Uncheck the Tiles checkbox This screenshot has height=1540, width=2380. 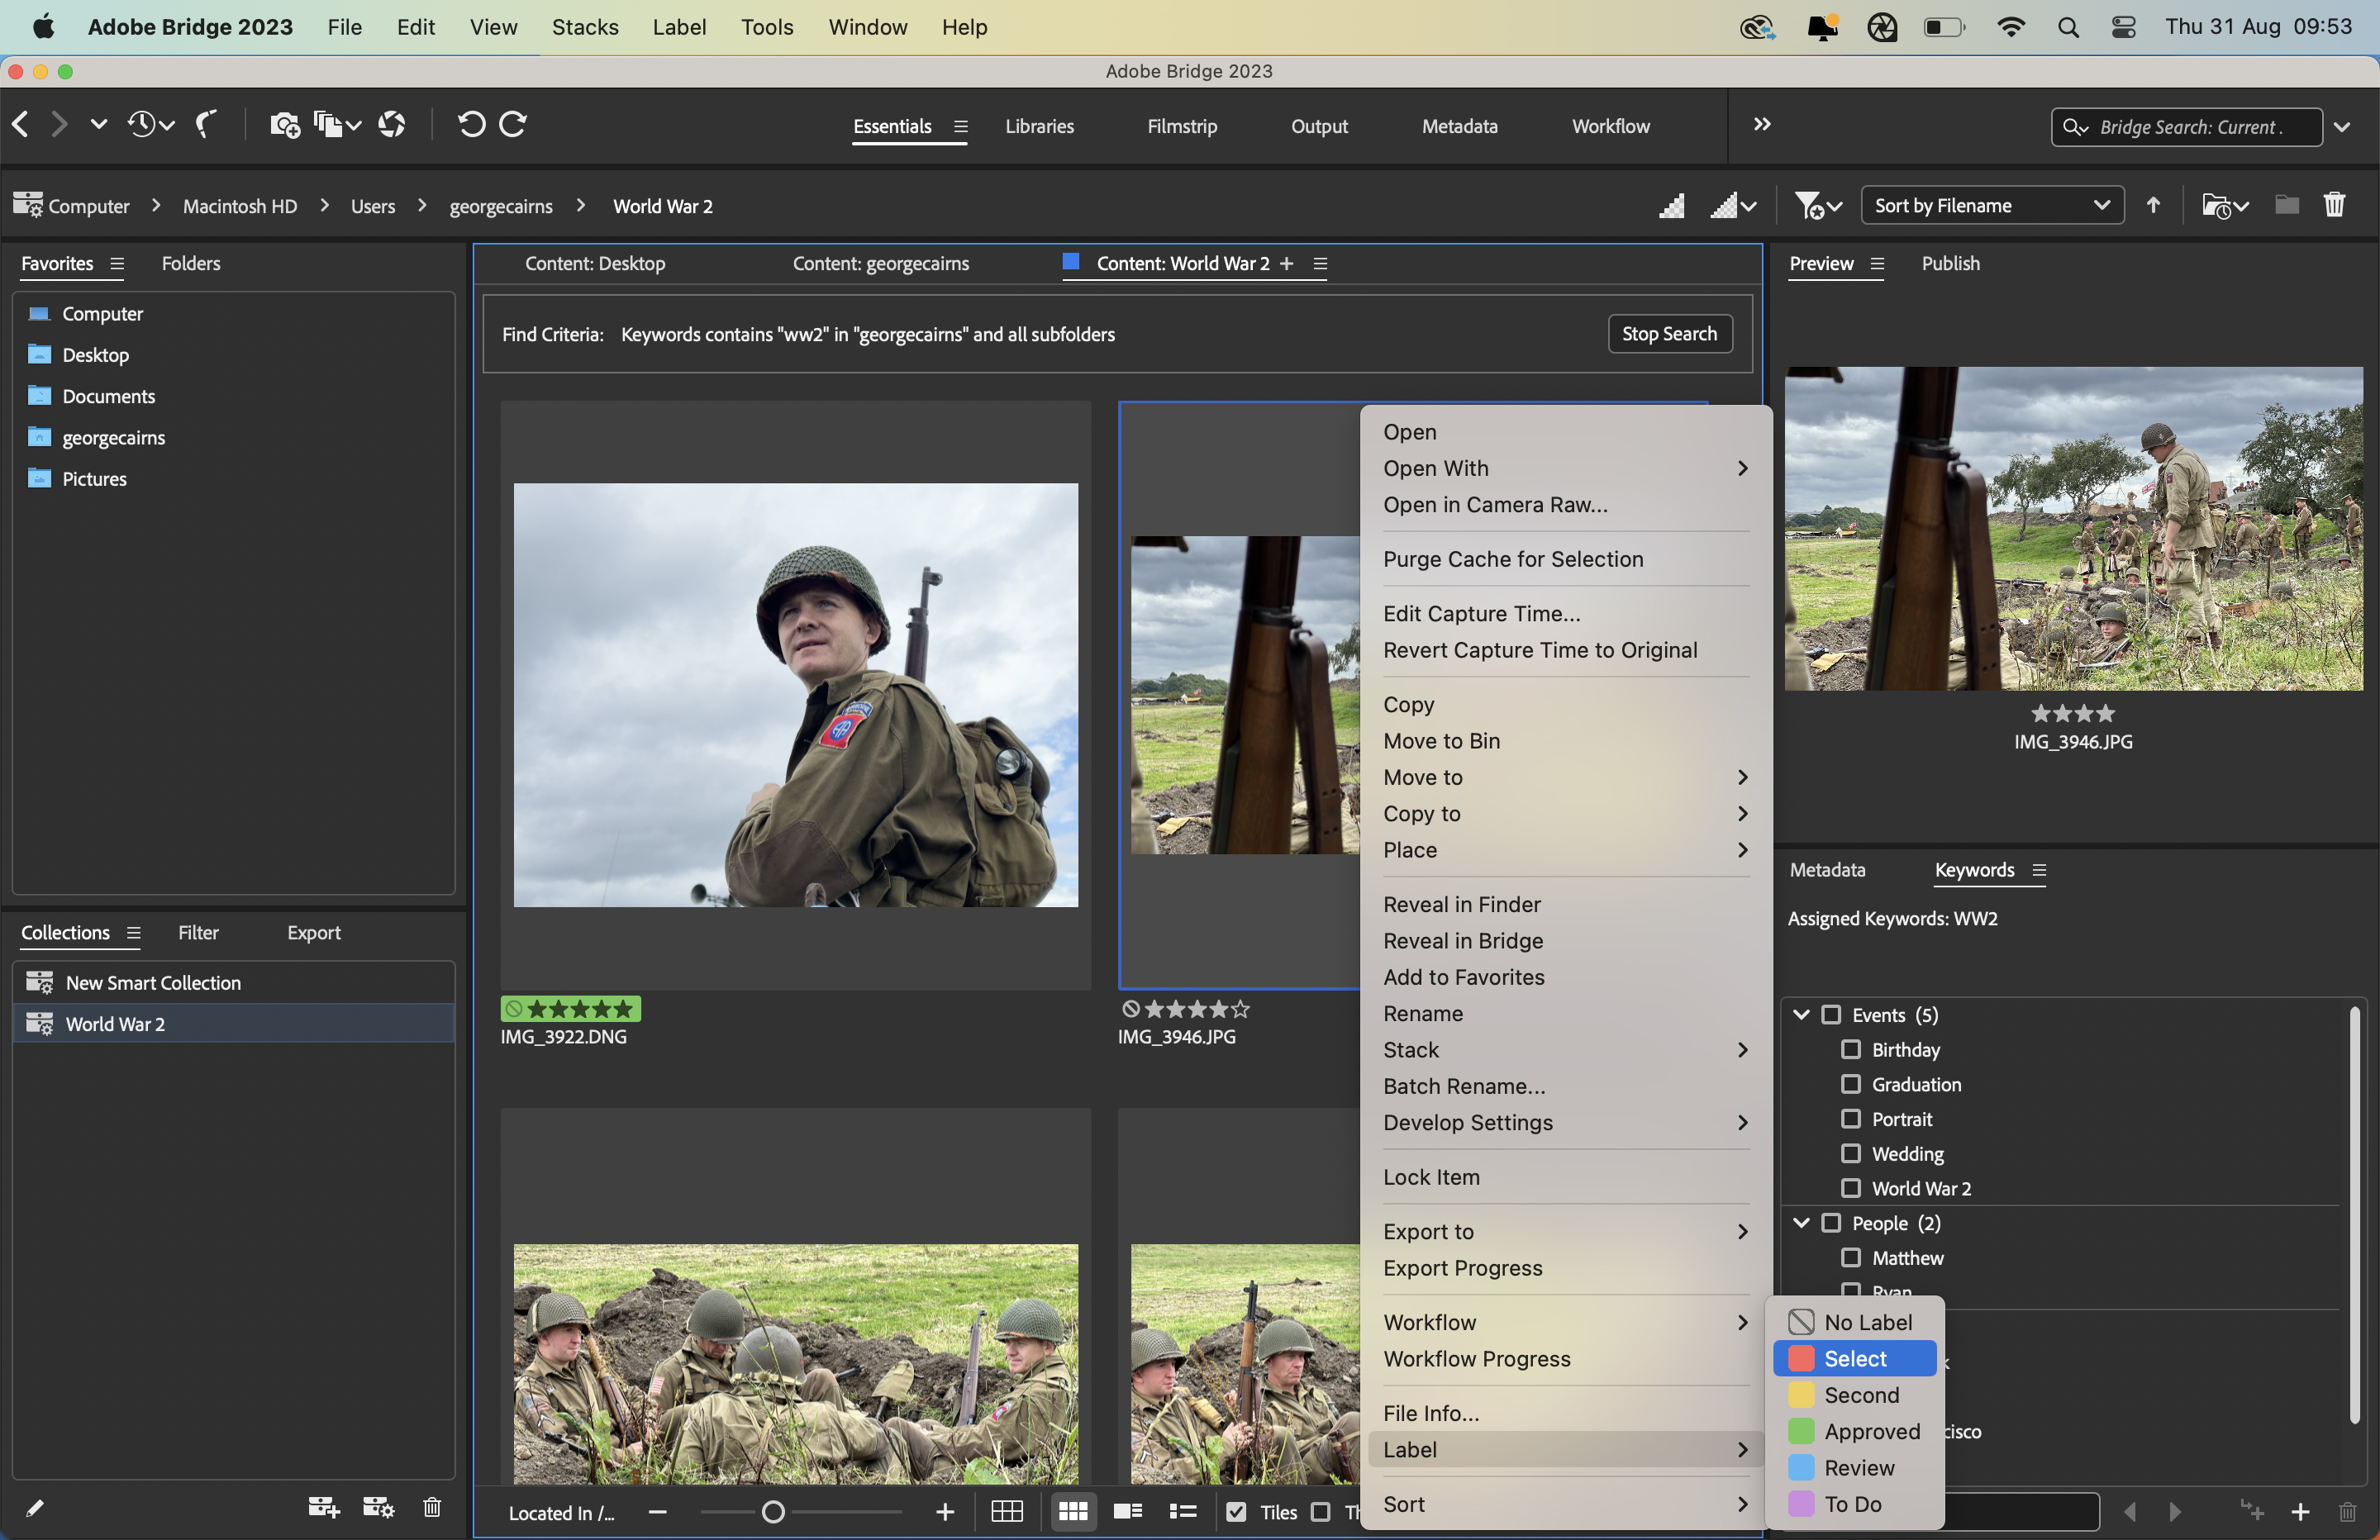click(1236, 1512)
